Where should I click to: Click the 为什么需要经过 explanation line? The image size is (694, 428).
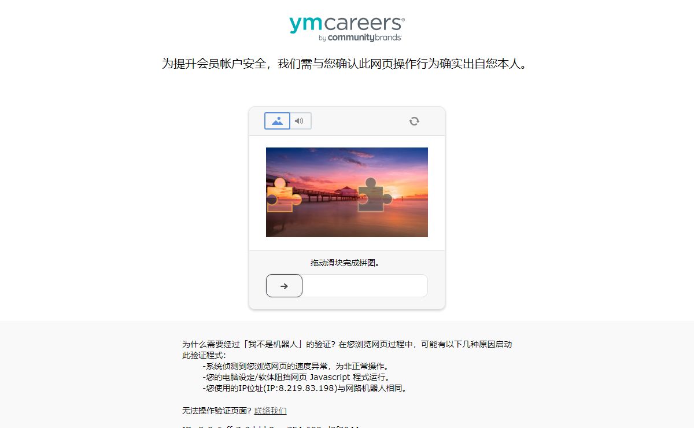pos(347,344)
